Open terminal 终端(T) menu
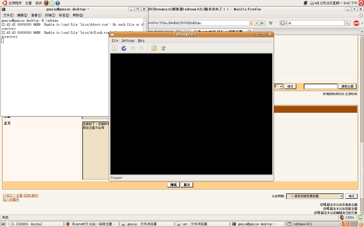Viewport: 364px width, 227px height. tap(50, 15)
